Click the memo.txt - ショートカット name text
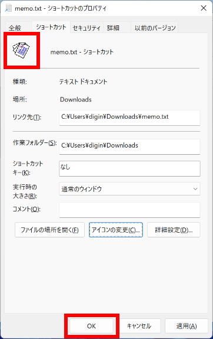Viewport: 213px width, 339px height. click(82, 52)
